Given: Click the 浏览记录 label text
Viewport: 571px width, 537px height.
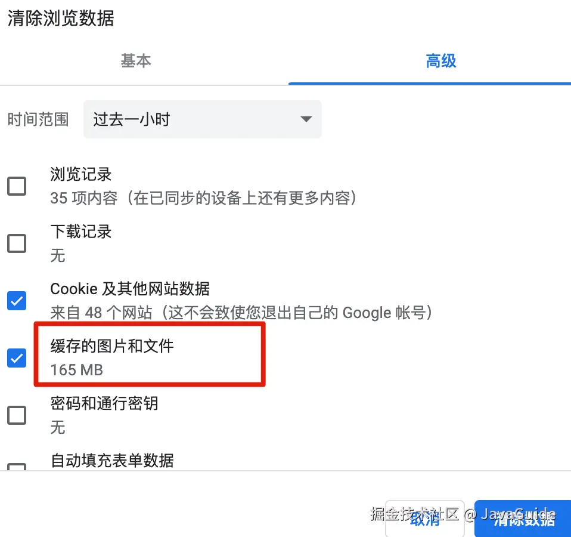Looking at the screenshot, I should click(81, 174).
